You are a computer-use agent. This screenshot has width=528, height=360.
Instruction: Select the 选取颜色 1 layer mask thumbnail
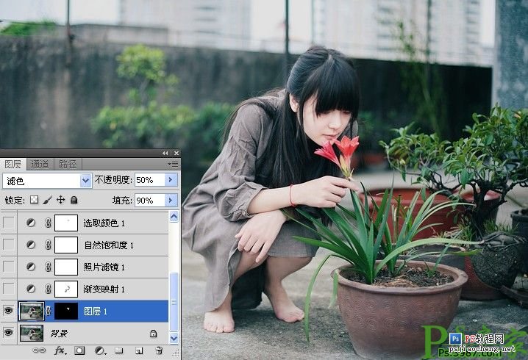(x=66, y=223)
